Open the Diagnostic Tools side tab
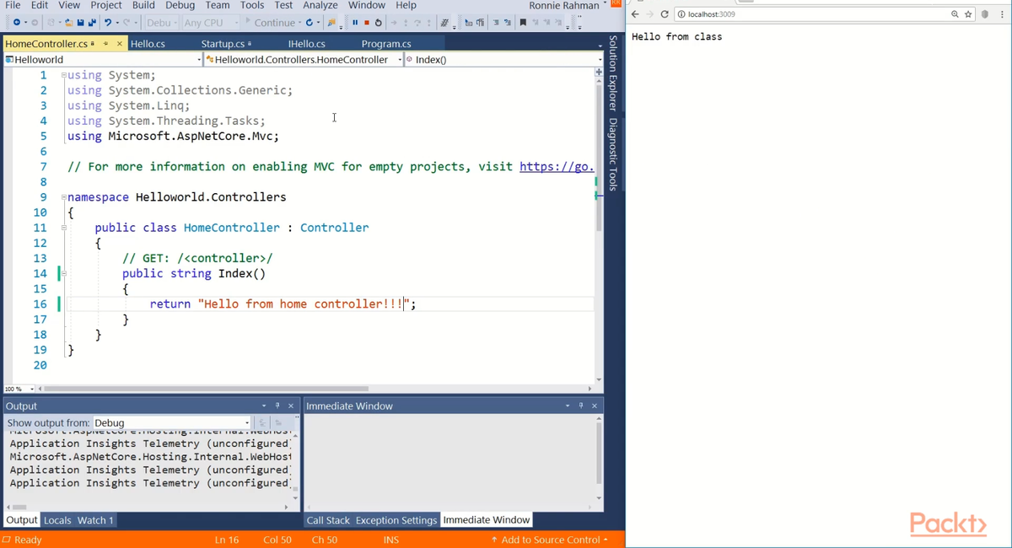The width and height of the screenshot is (1012, 548). pyautogui.click(x=613, y=154)
